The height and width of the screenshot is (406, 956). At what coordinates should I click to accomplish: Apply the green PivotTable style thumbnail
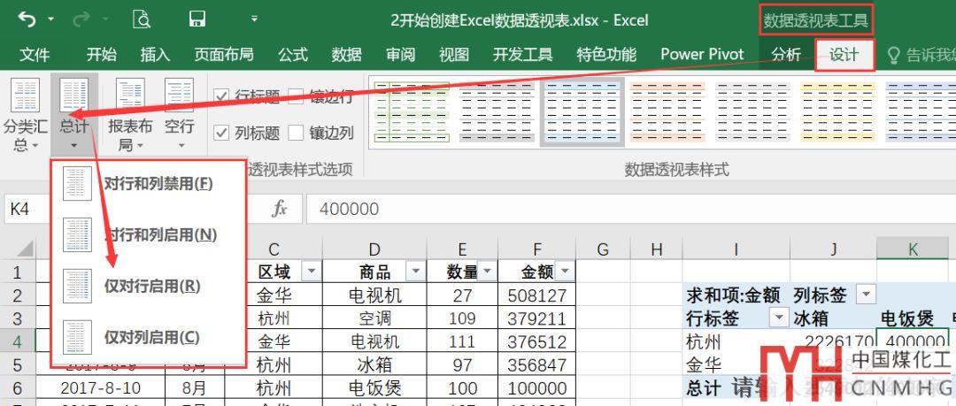coord(412,112)
